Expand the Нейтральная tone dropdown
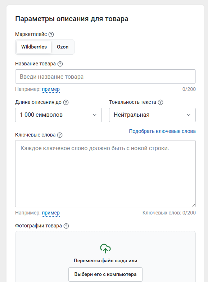208x282 pixels. tap(152, 115)
